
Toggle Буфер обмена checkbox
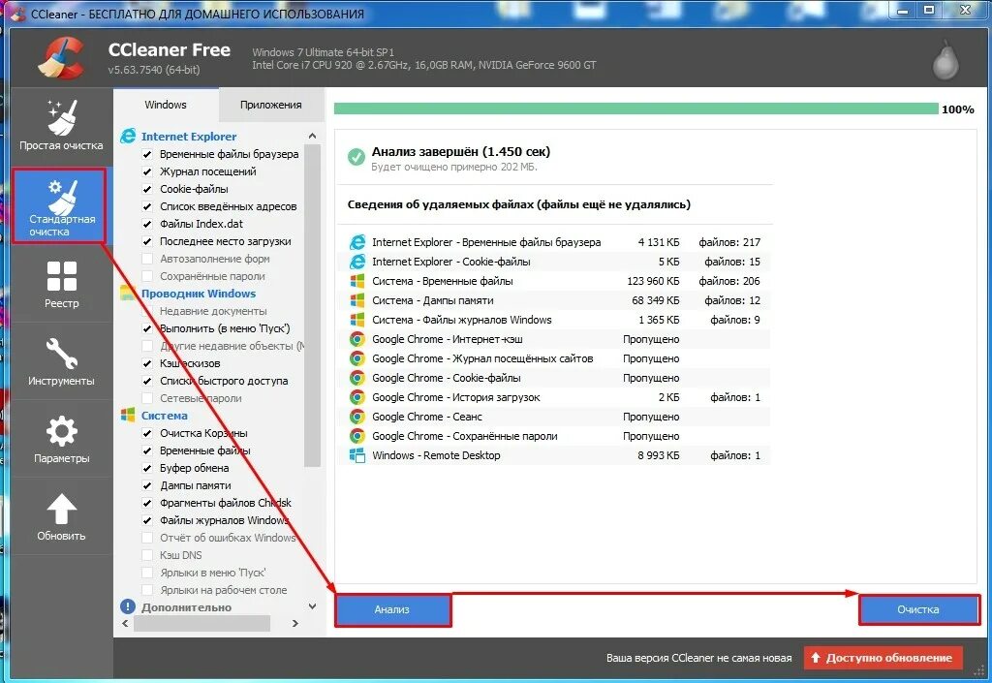click(147, 468)
